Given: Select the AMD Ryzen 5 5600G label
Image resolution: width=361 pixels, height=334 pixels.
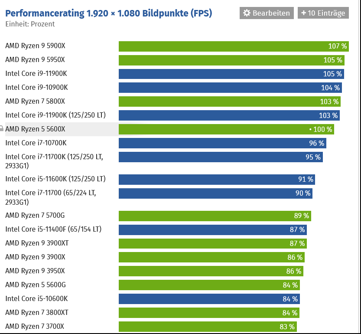Looking at the screenshot, I should point(36,285).
